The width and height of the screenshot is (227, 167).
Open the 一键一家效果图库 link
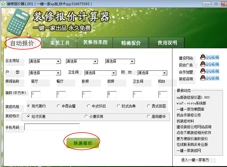(190, 109)
